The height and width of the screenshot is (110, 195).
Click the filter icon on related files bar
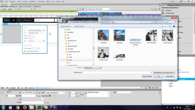point(160,6)
